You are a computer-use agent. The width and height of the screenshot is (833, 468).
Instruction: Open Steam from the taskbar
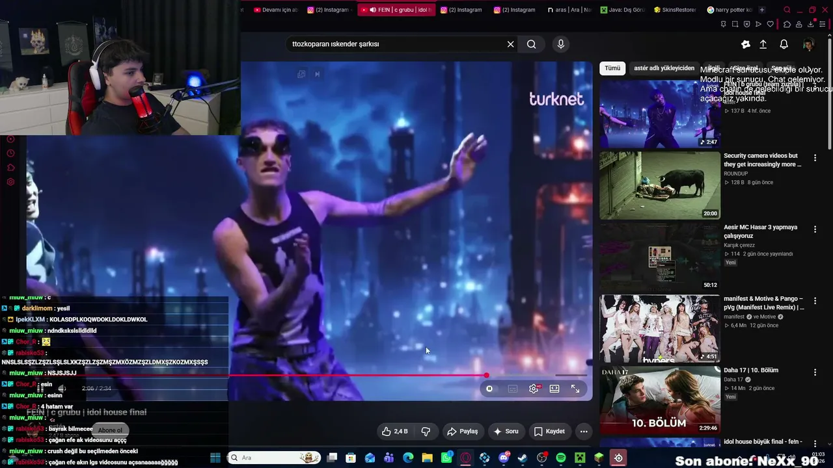(523, 458)
